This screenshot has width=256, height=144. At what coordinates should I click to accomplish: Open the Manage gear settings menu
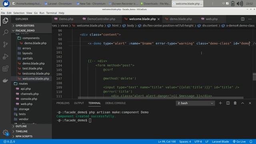[5, 132]
